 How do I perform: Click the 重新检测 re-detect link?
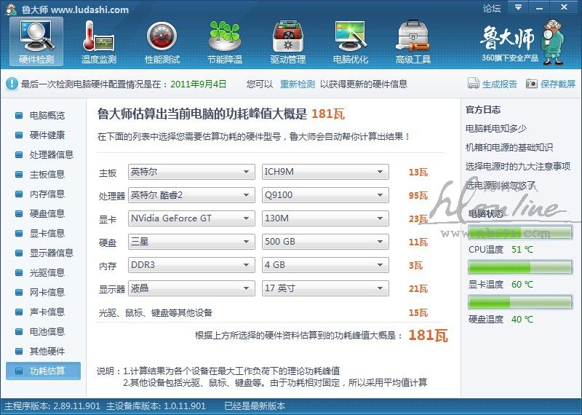pyautogui.click(x=298, y=84)
